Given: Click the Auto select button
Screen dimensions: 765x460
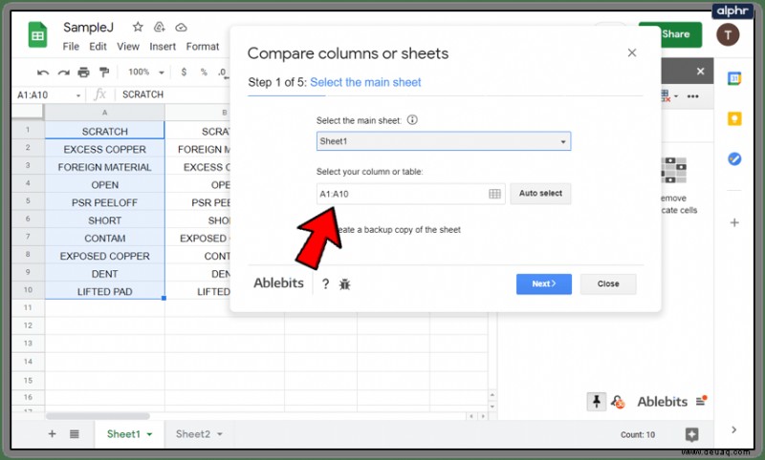Looking at the screenshot, I should [x=540, y=193].
